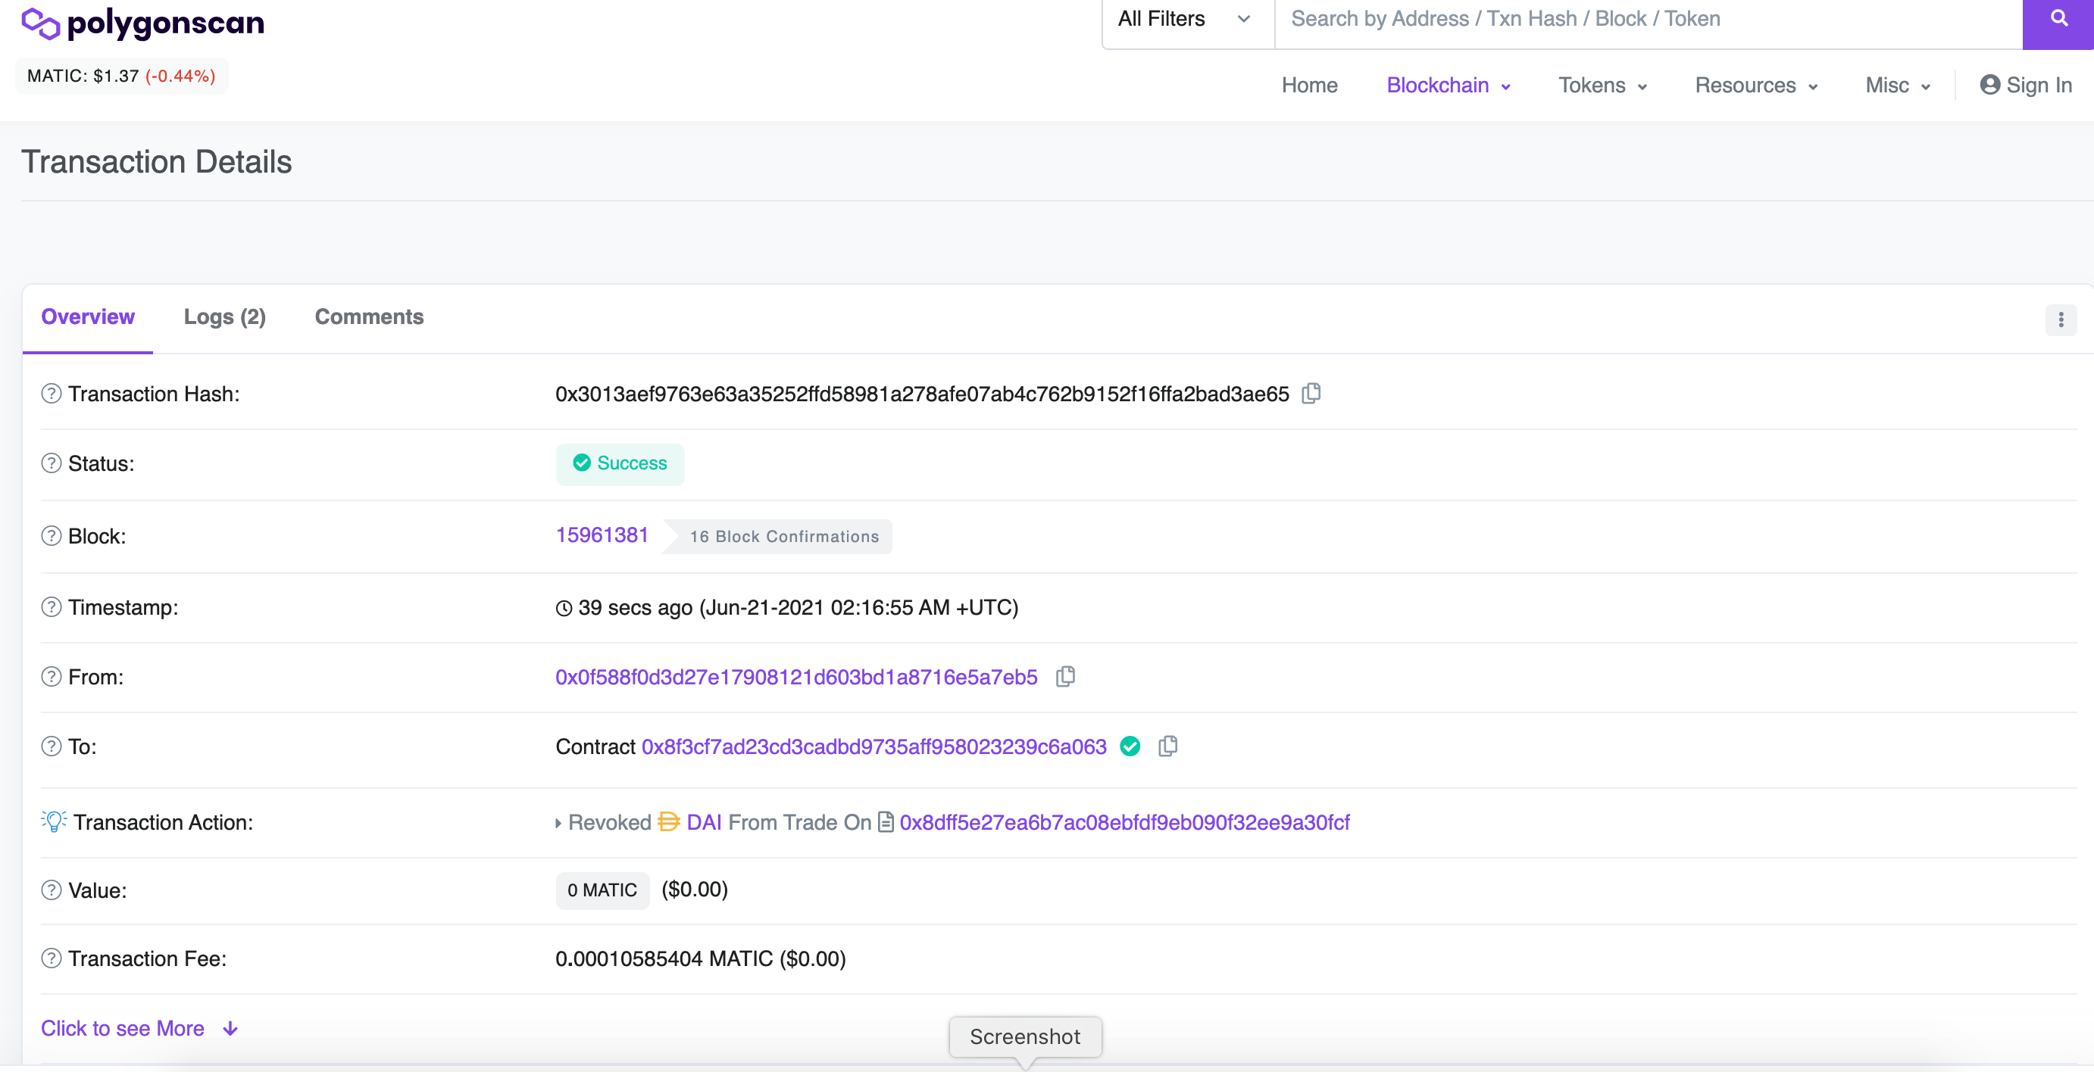Click the MATIC price $1.37 badge

[121, 76]
